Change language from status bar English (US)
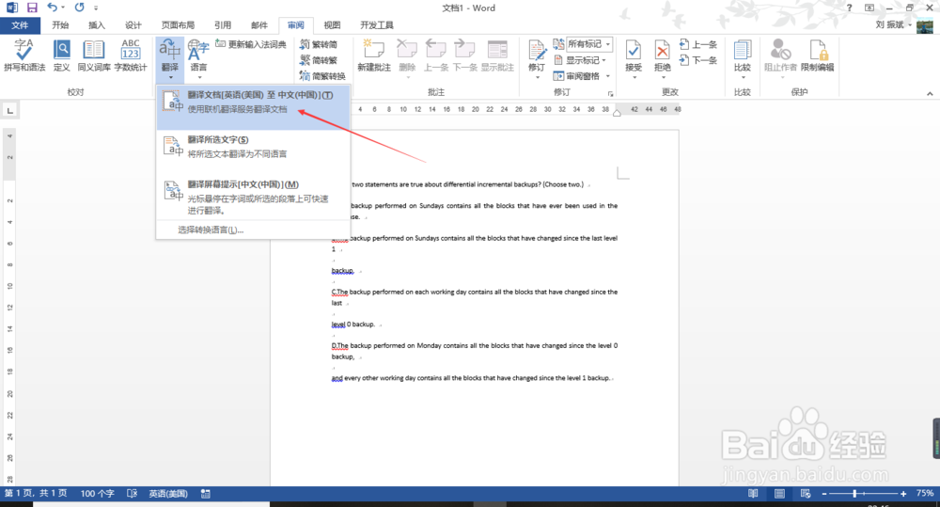 pos(168,493)
